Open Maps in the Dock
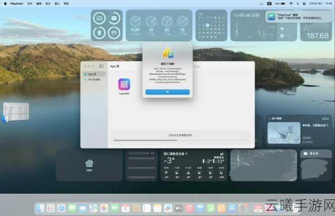 (x=93, y=208)
